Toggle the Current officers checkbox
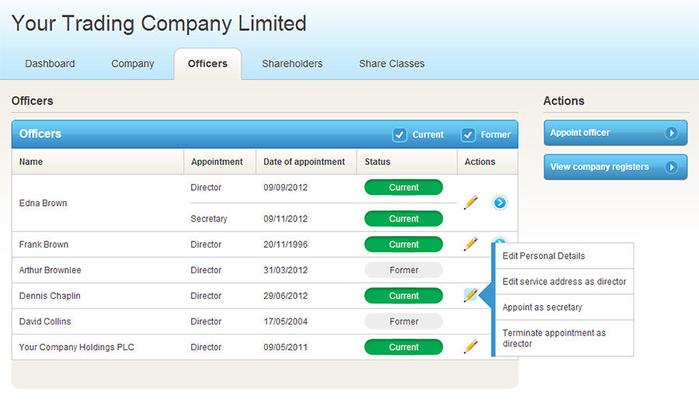This screenshot has width=699, height=413. click(x=400, y=134)
